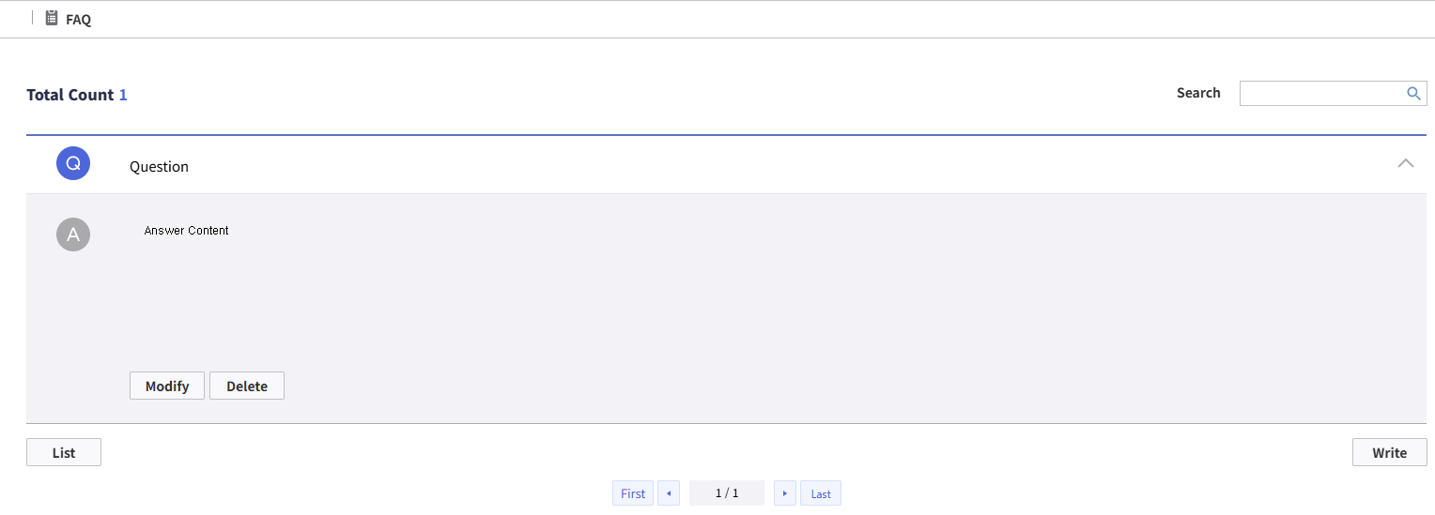Jump to the Last page

(821, 493)
